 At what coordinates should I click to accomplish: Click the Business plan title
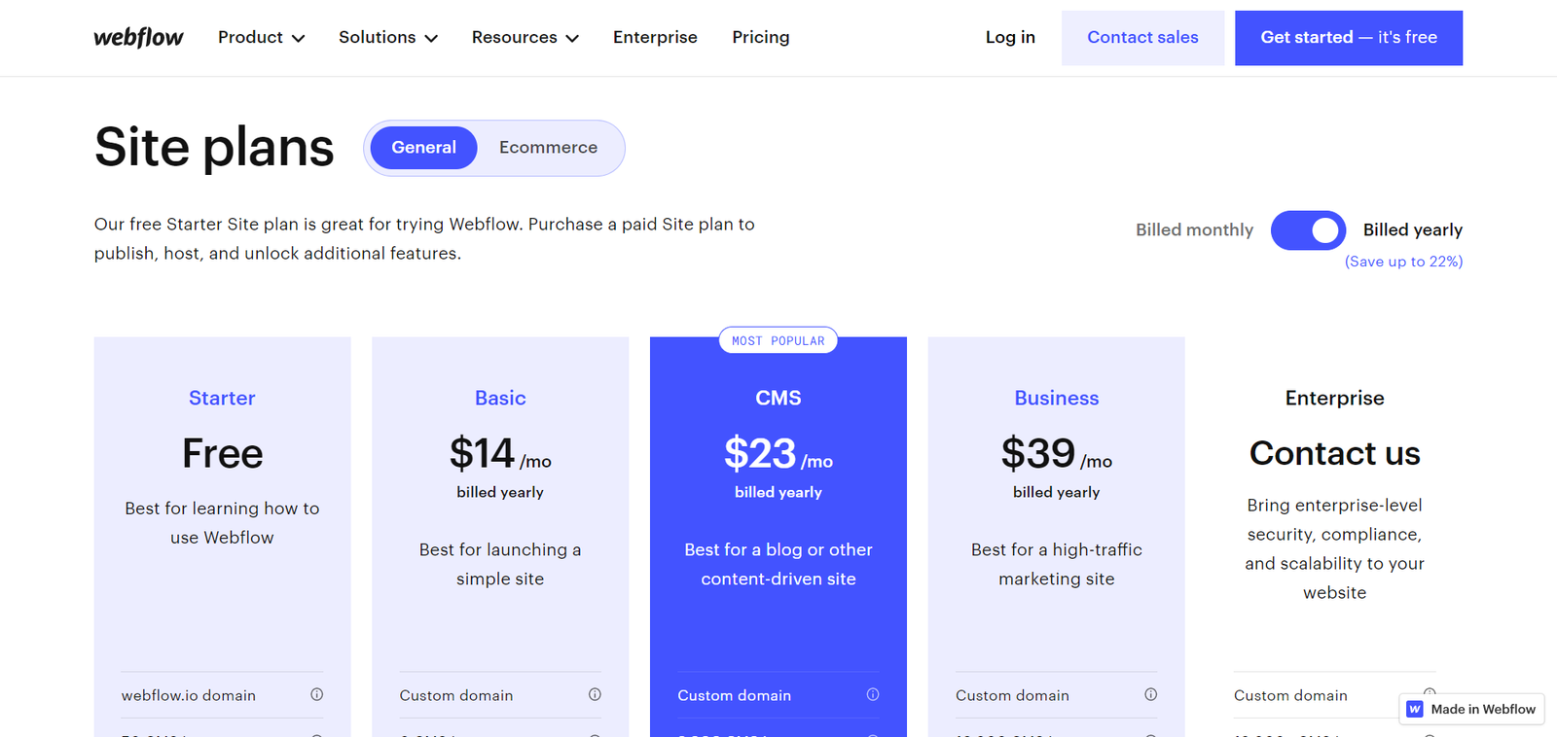pyautogui.click(x=1057, y=398)
